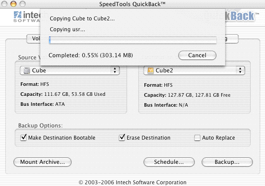Uncheck Make Destination Bootable
Screen dimensions: 265x186
click(23, 137)
